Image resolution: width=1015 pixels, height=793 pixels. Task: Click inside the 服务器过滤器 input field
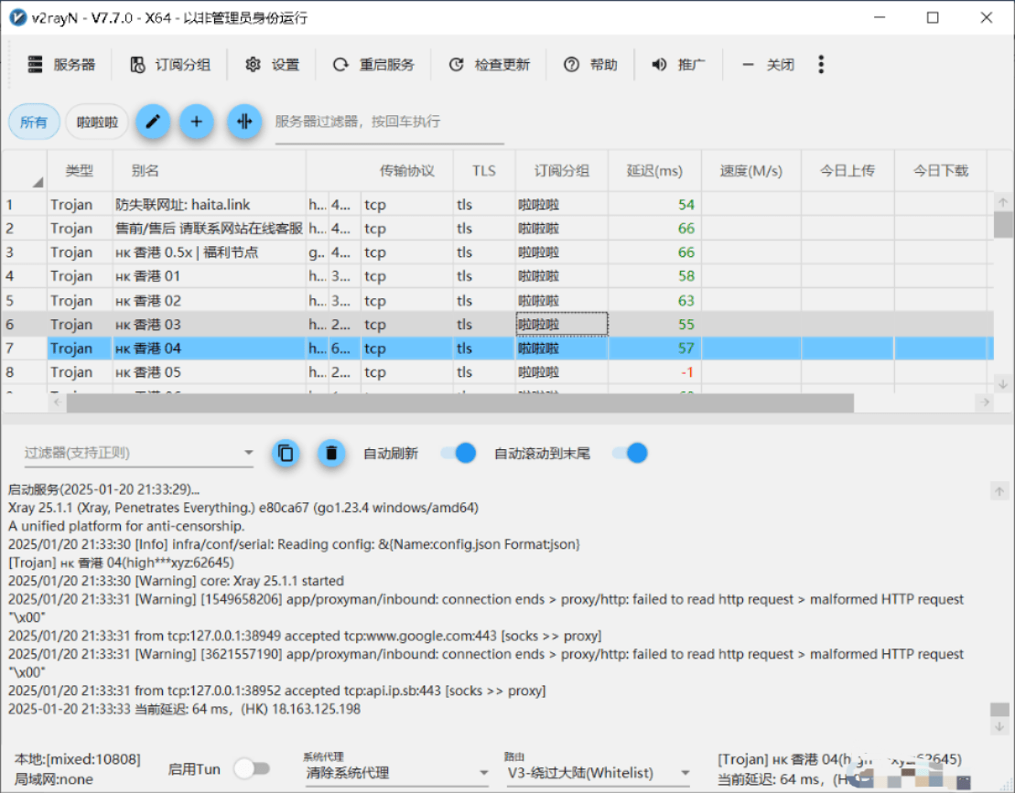(384, 121)
